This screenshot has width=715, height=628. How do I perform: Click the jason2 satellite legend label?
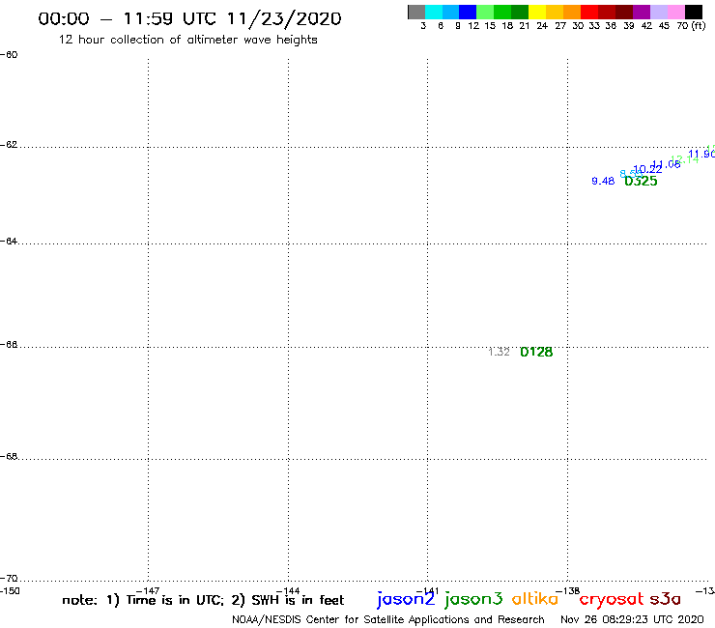[406, 599]
